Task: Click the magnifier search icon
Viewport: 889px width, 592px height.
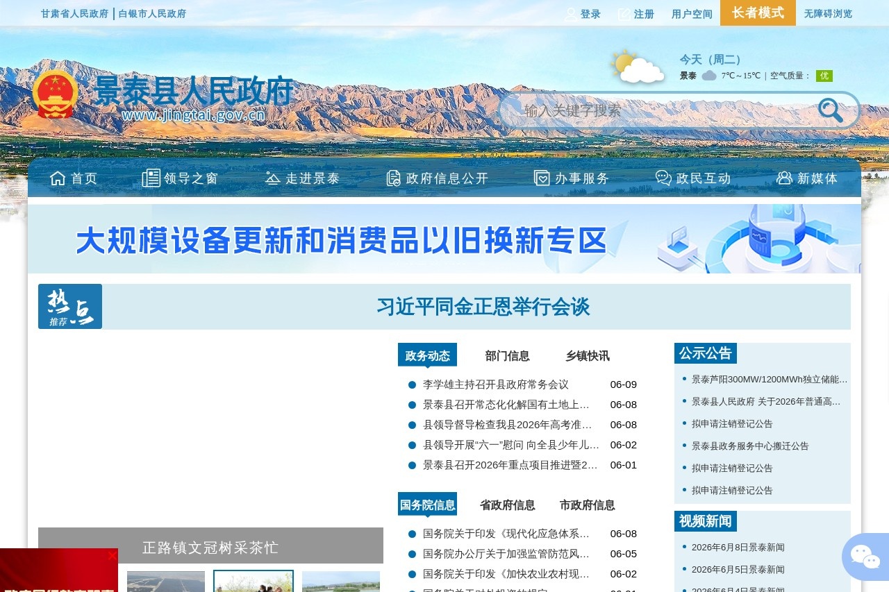Action: (x=830, y=110)
